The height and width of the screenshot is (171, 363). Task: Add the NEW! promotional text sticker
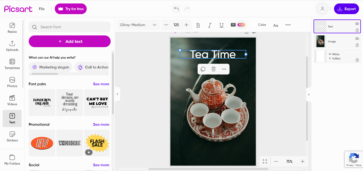(42, 143)
